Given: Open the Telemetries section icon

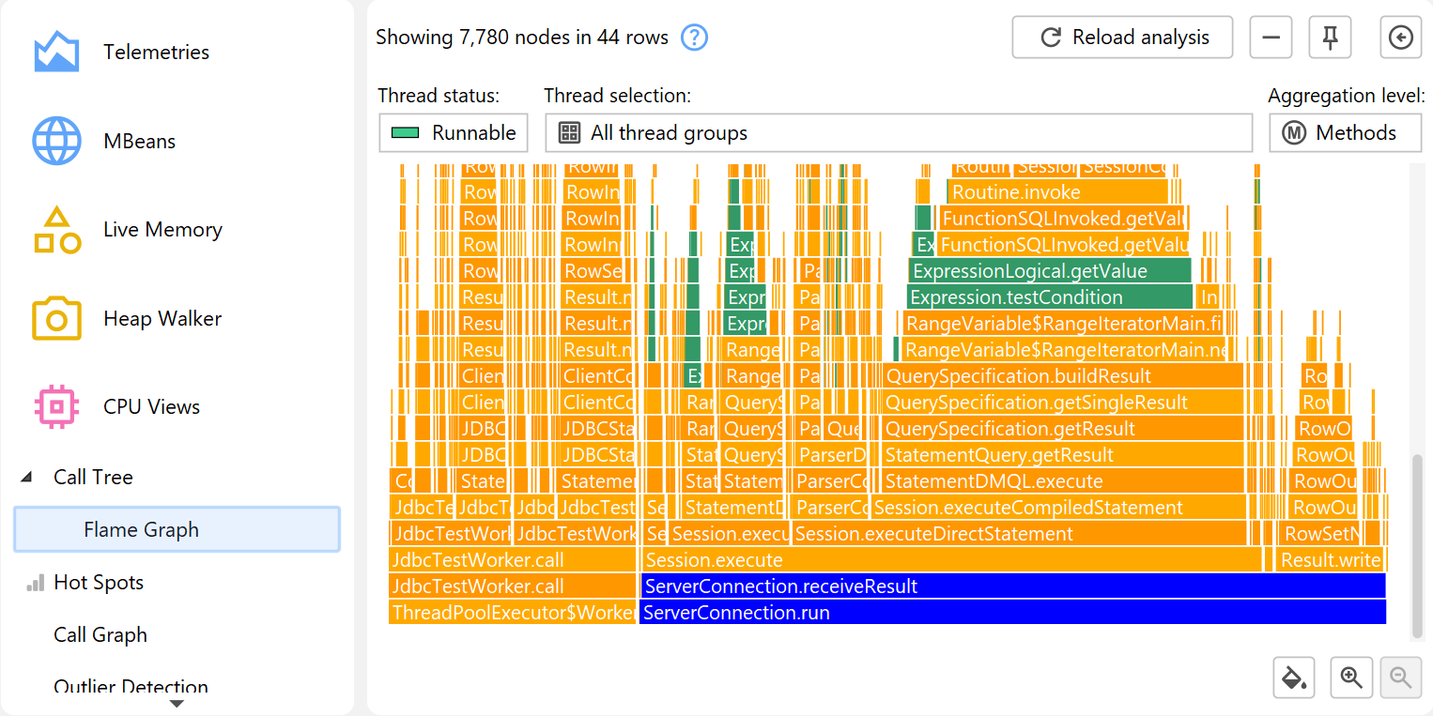Looking at the screenshot, I should coord(56,53).
